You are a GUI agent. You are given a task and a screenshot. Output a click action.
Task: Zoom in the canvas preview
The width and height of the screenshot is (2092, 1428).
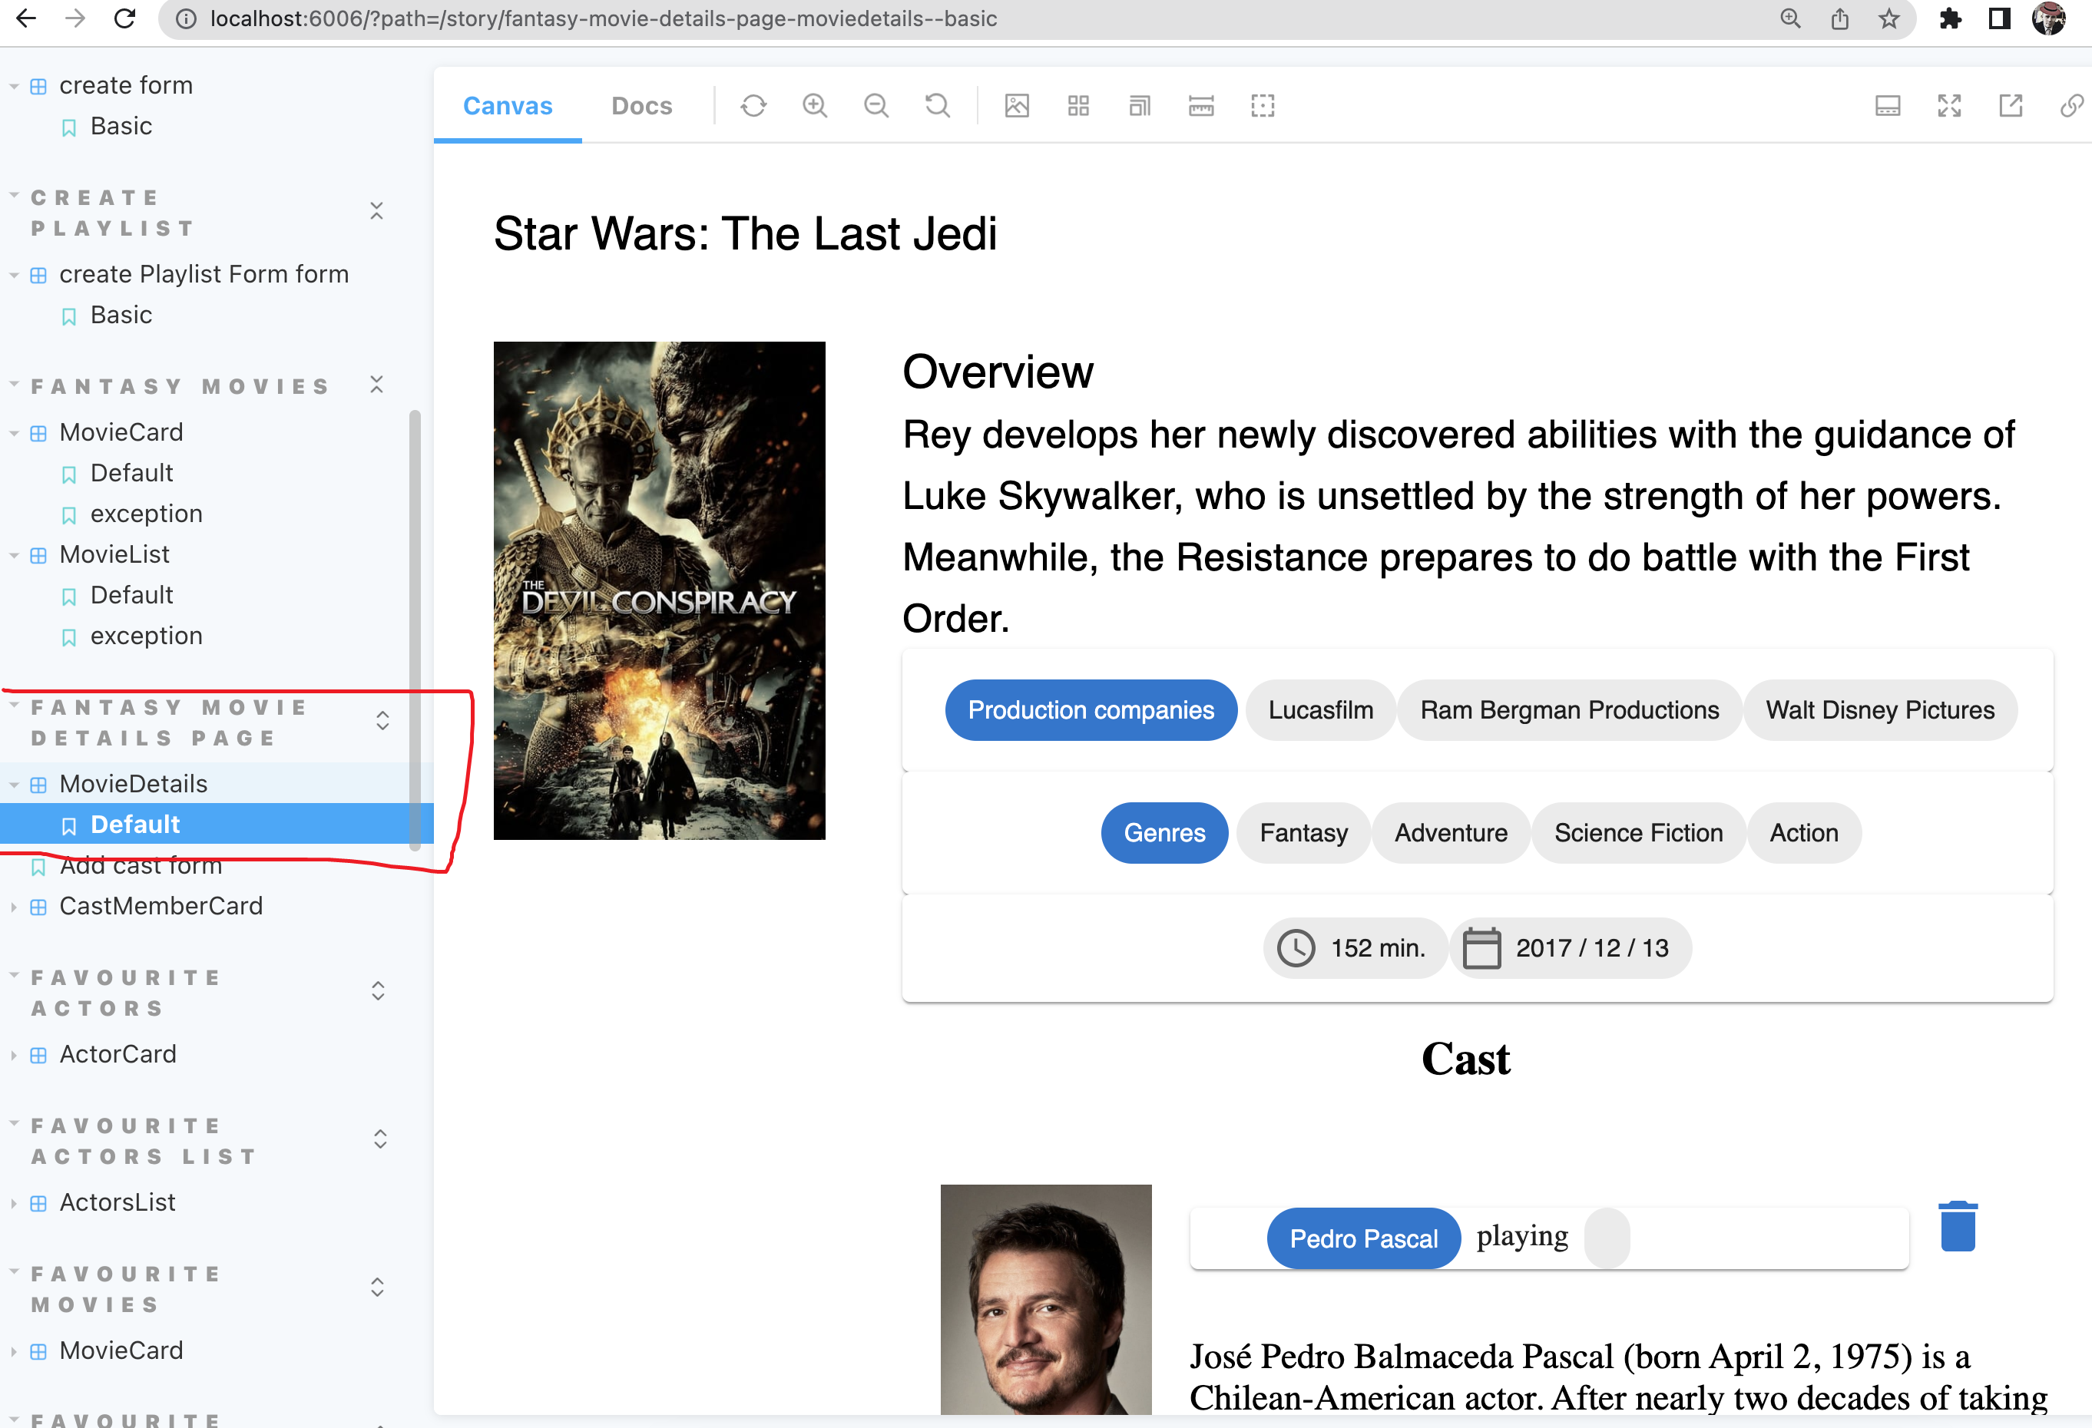[815, 106]
